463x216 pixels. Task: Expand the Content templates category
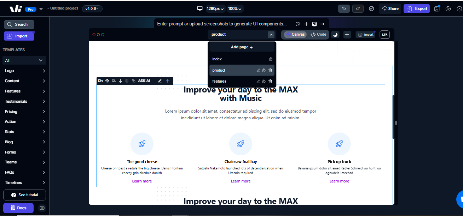pos(24,81)
